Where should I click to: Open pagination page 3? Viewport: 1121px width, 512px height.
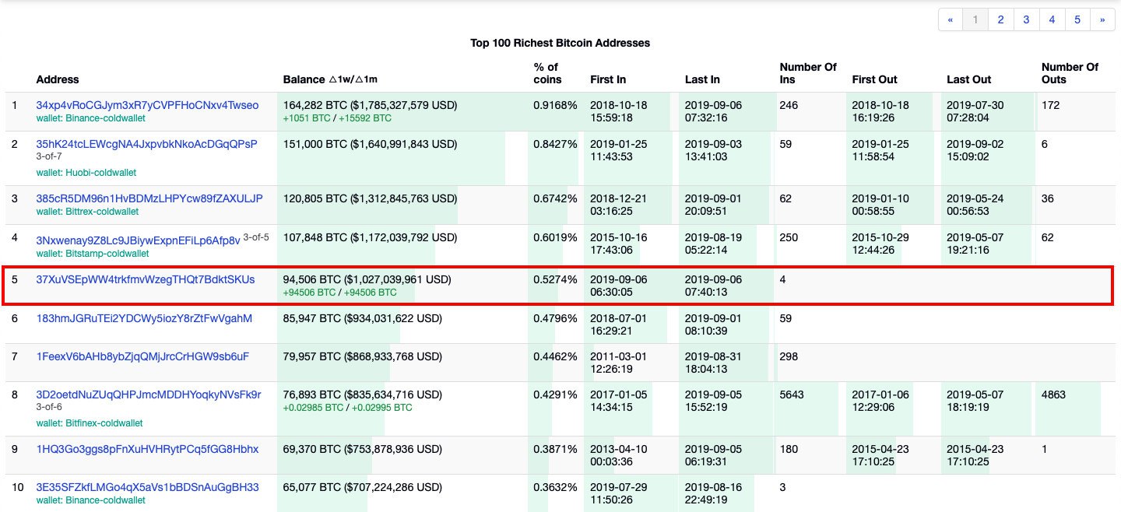(x=1027, y=20)
